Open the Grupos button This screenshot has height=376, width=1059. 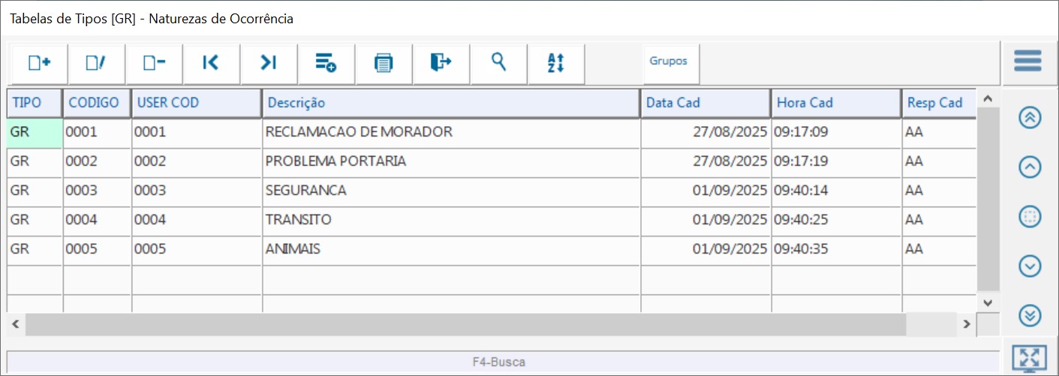click(x=668, y=62)
